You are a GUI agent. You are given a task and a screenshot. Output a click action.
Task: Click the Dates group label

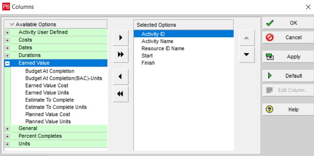click(25, 48)
